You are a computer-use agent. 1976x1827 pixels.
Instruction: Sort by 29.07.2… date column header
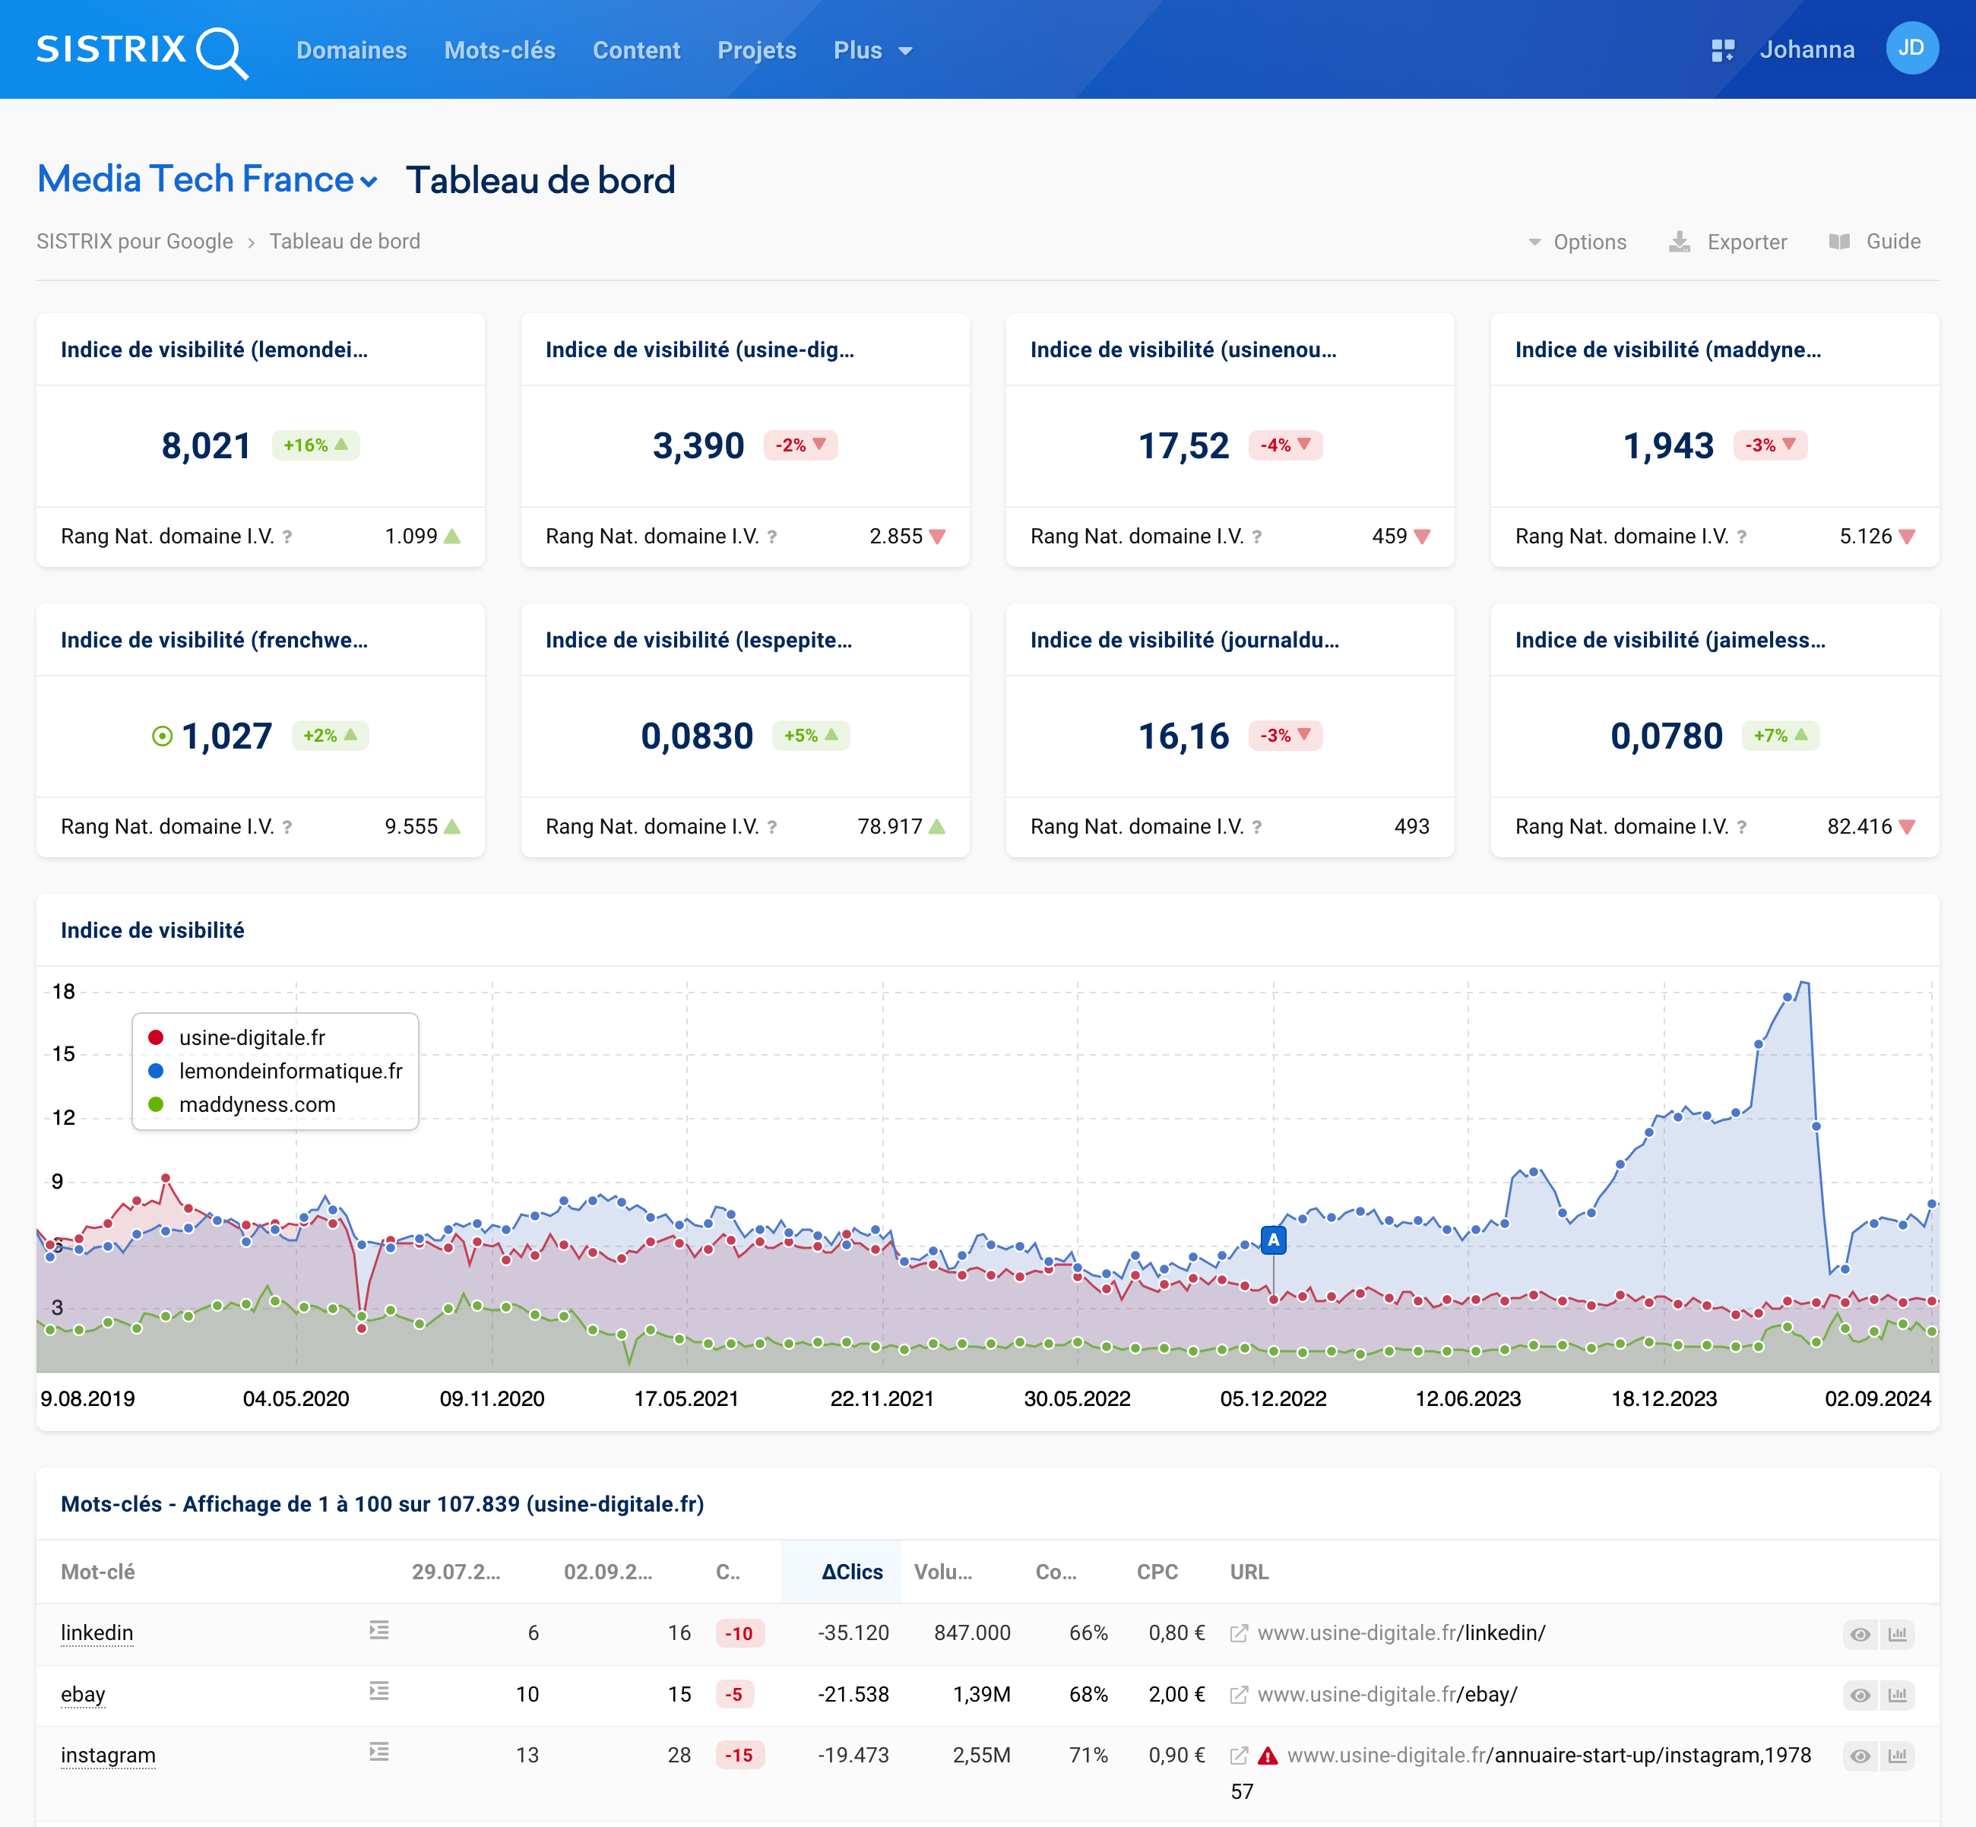456,1572
